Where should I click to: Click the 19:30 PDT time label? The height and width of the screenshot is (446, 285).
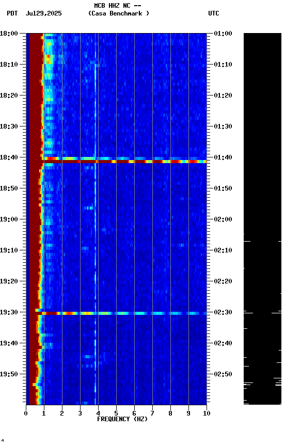(x=9, y=312)
